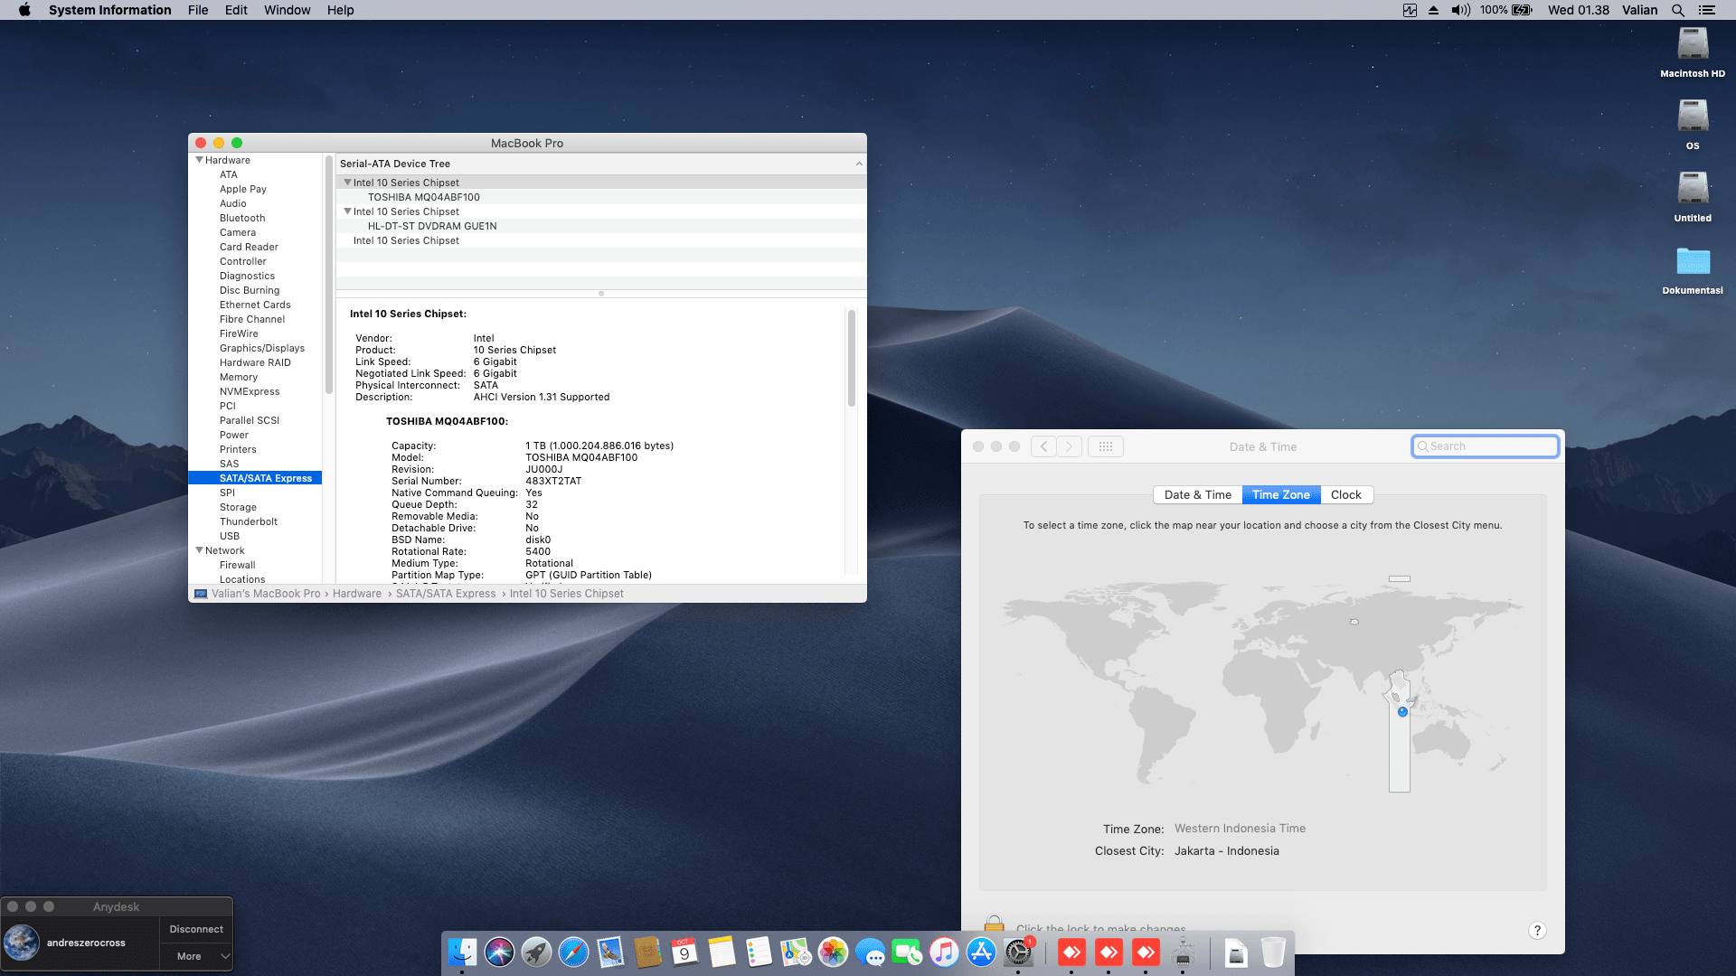
Task: Open the Calendar icon in Dock
Action: click(684, 952)
